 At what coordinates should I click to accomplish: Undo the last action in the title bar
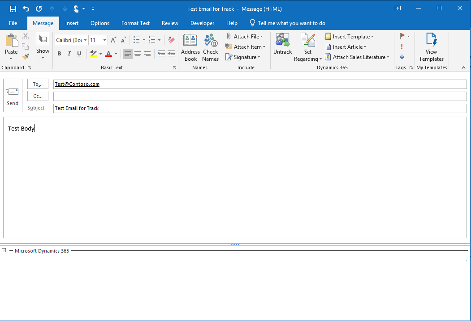click(x=26, y=8)
